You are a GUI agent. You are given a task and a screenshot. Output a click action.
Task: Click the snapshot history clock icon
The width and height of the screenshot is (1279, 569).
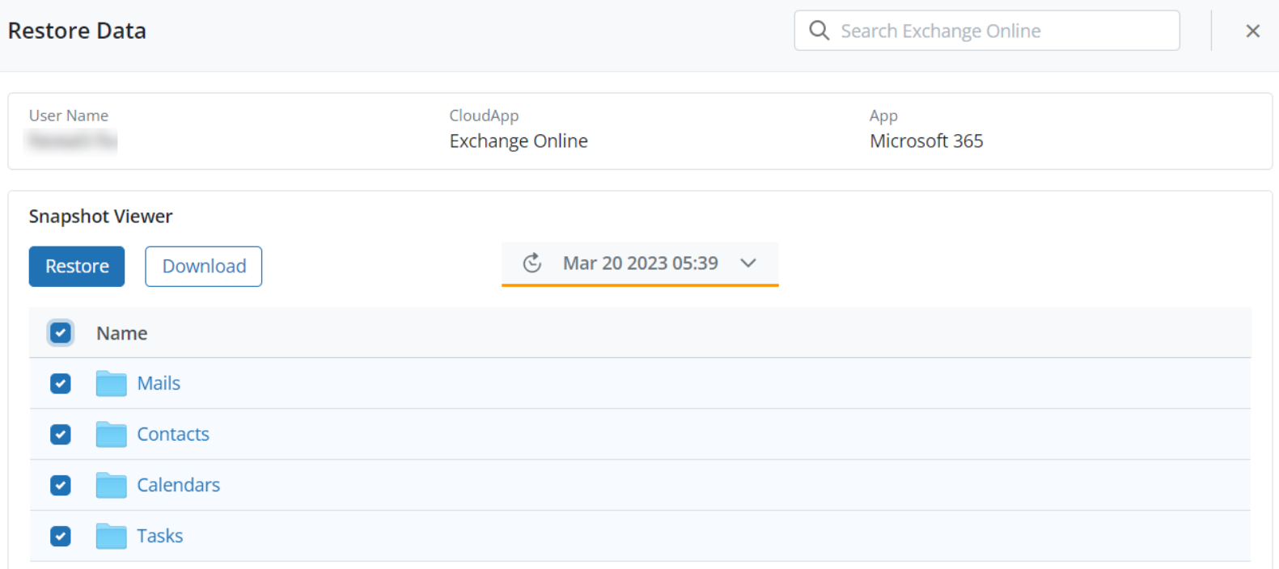(532, 263)
